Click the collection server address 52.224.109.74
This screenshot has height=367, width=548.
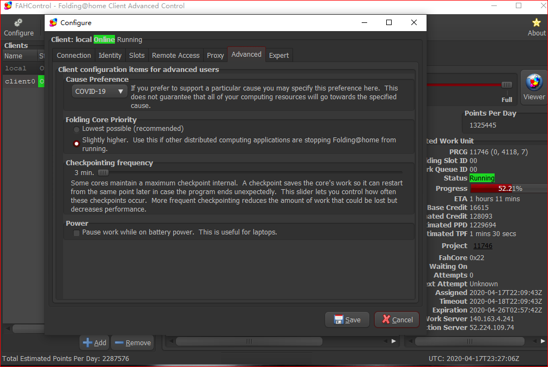click(x=492, y=328)
